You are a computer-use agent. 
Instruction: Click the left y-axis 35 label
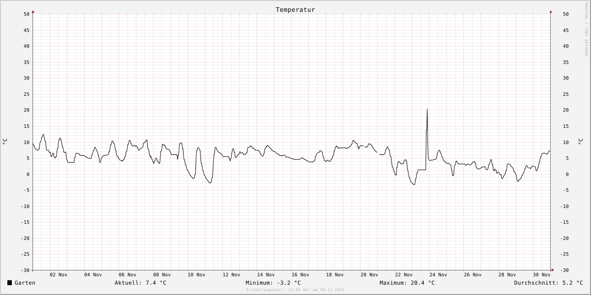27,62
